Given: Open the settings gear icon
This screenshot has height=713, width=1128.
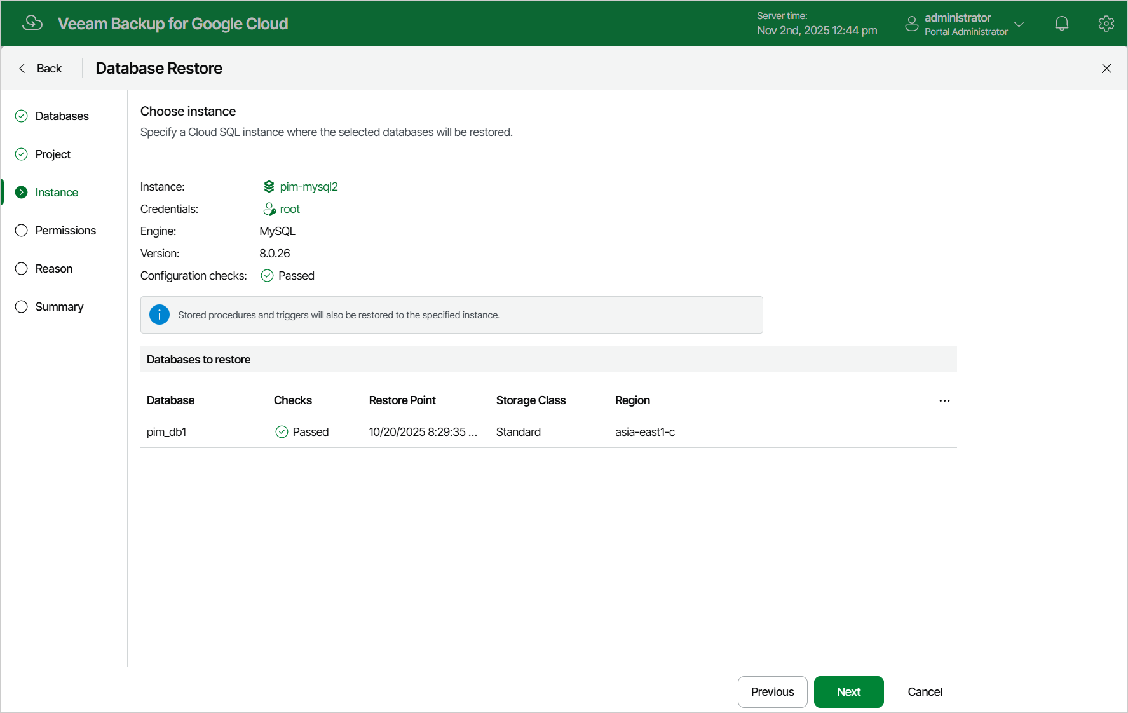Looking at the screenshot, I should pyautogui.click(x=1106, y=24).
